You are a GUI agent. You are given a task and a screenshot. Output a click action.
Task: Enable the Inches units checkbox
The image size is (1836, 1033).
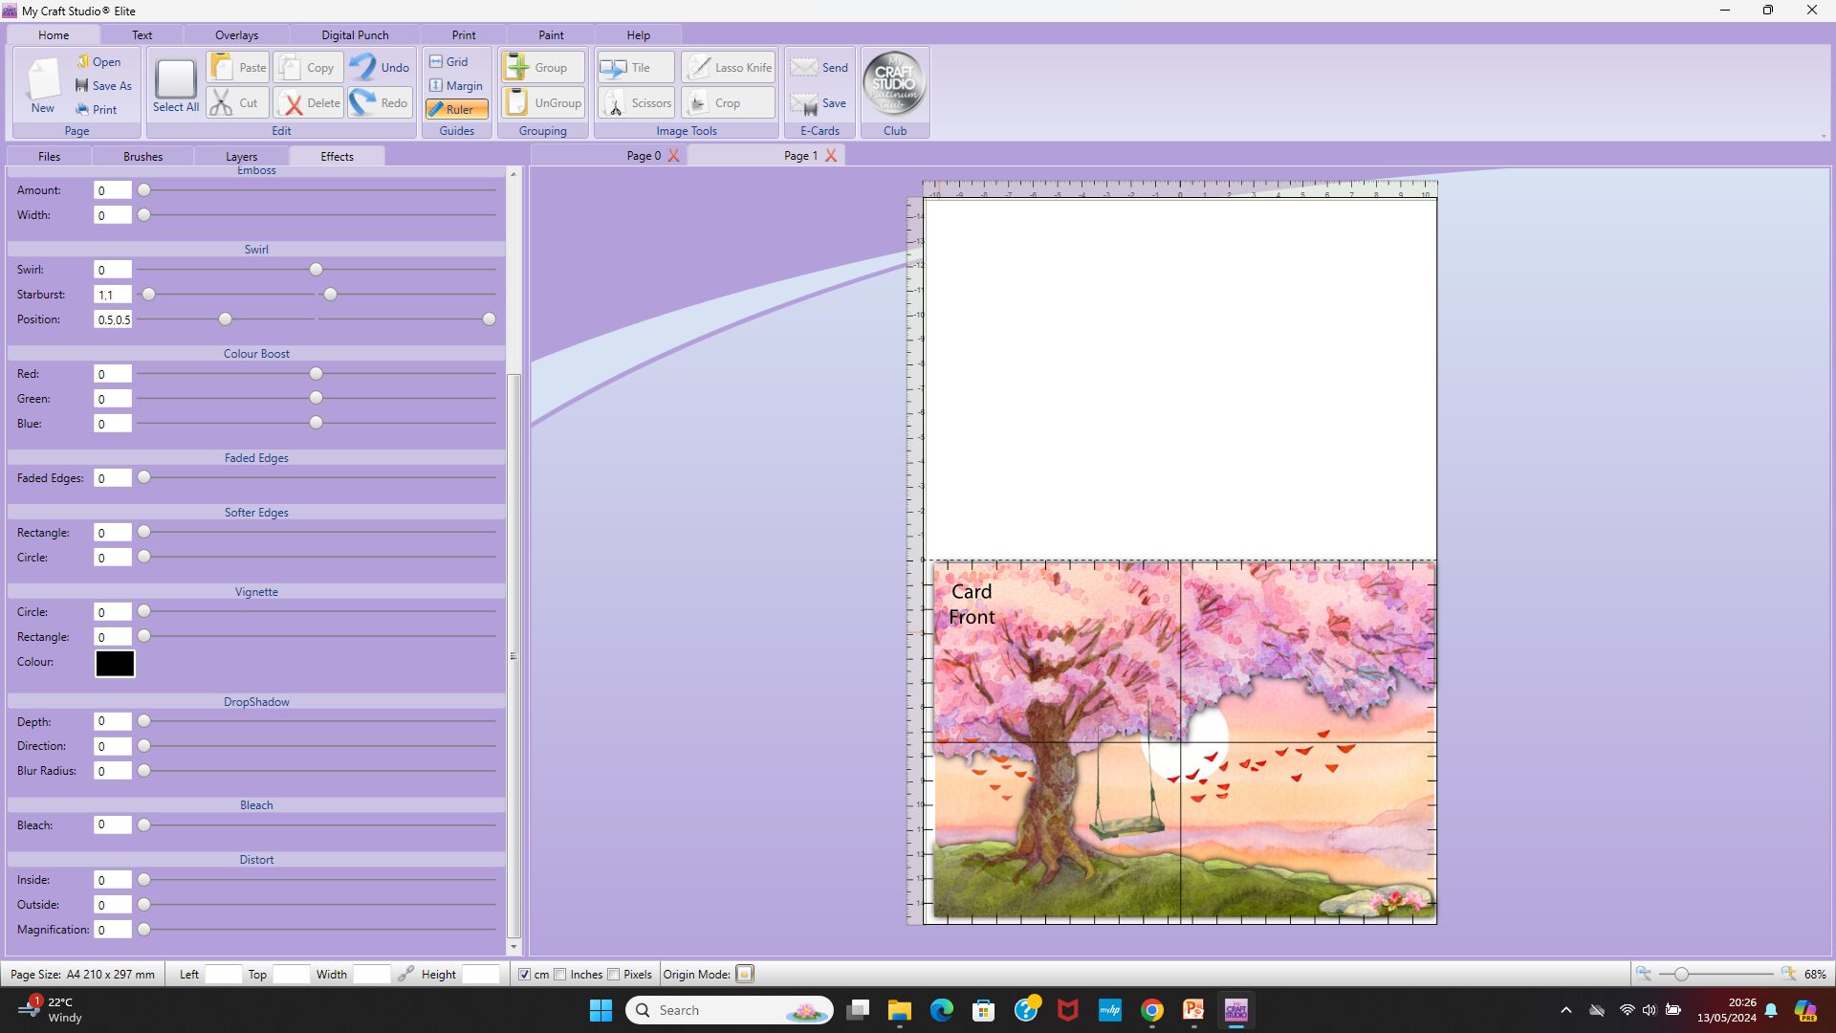(x=560, y=975)
